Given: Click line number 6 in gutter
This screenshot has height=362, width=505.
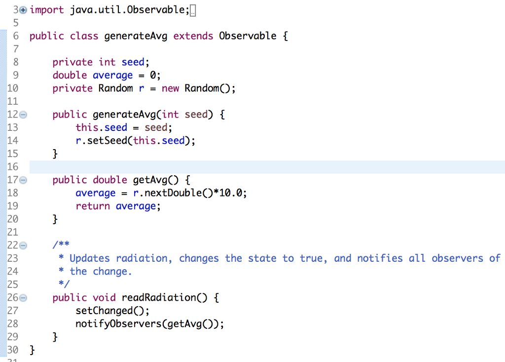Looking at the screenshot, I should tap(15, 36).
